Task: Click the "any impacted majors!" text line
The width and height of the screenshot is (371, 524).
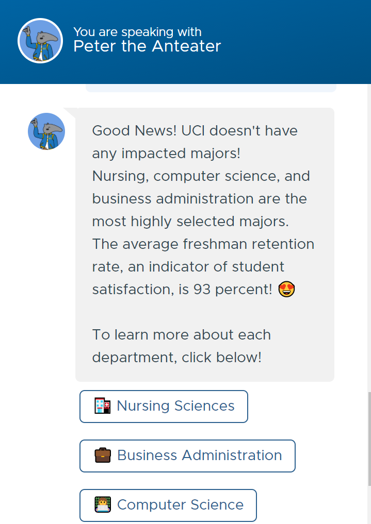Action: pyautogui.click(x=166, y=154)
